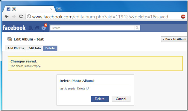Open the messages icon
The width and height of the screenshot is (188, 111).
37,28
